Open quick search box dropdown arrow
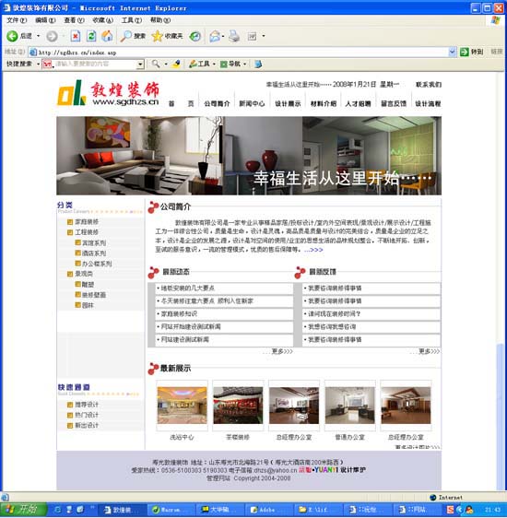This screenshot has width=507, height=518. [140, 65]
